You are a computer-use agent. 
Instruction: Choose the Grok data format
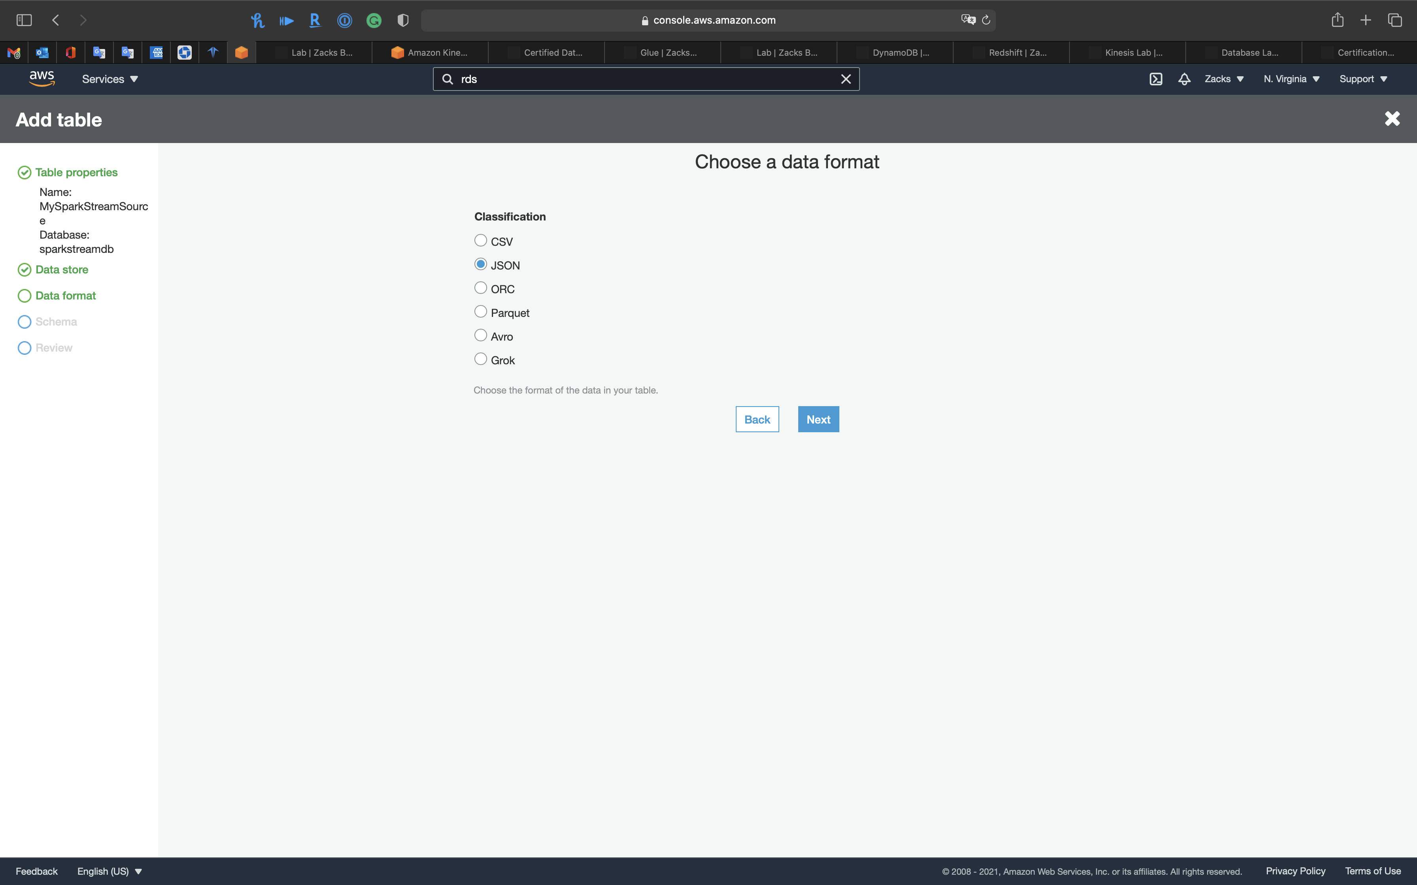point(481,360)
